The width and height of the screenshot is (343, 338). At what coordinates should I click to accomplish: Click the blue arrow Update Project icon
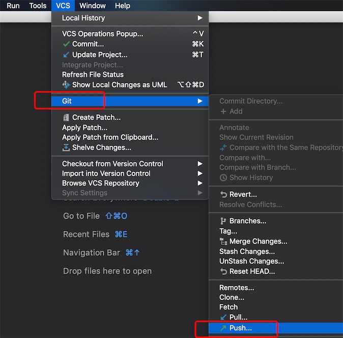(66, 55)
